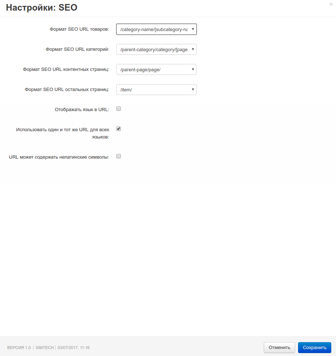Screen dimensions: 336x356
Task: Enable the 'Отображать язык в URL' checkbox
Action: [119, 109]
